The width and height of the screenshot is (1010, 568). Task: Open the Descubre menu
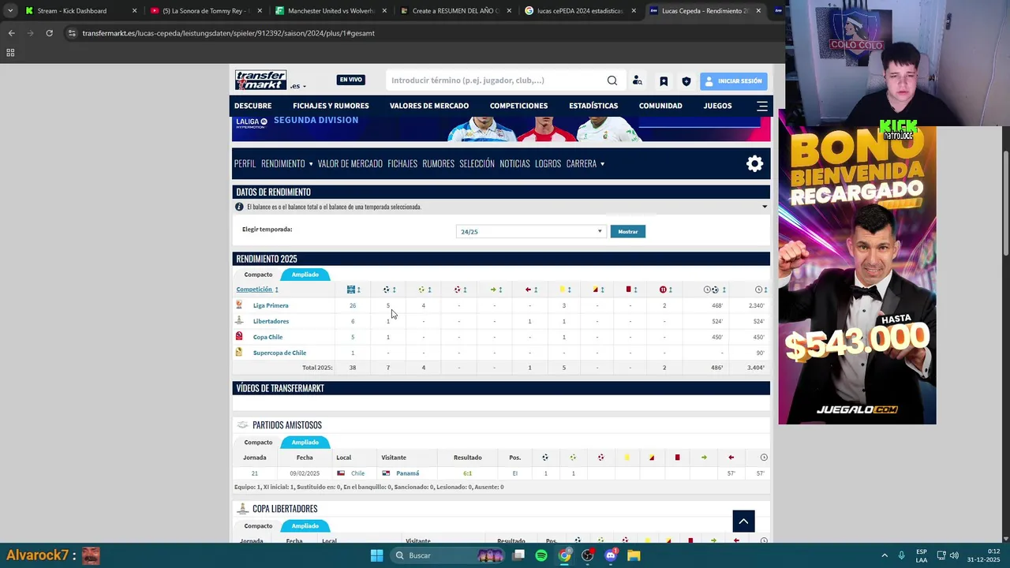click(x=252, y=106)
